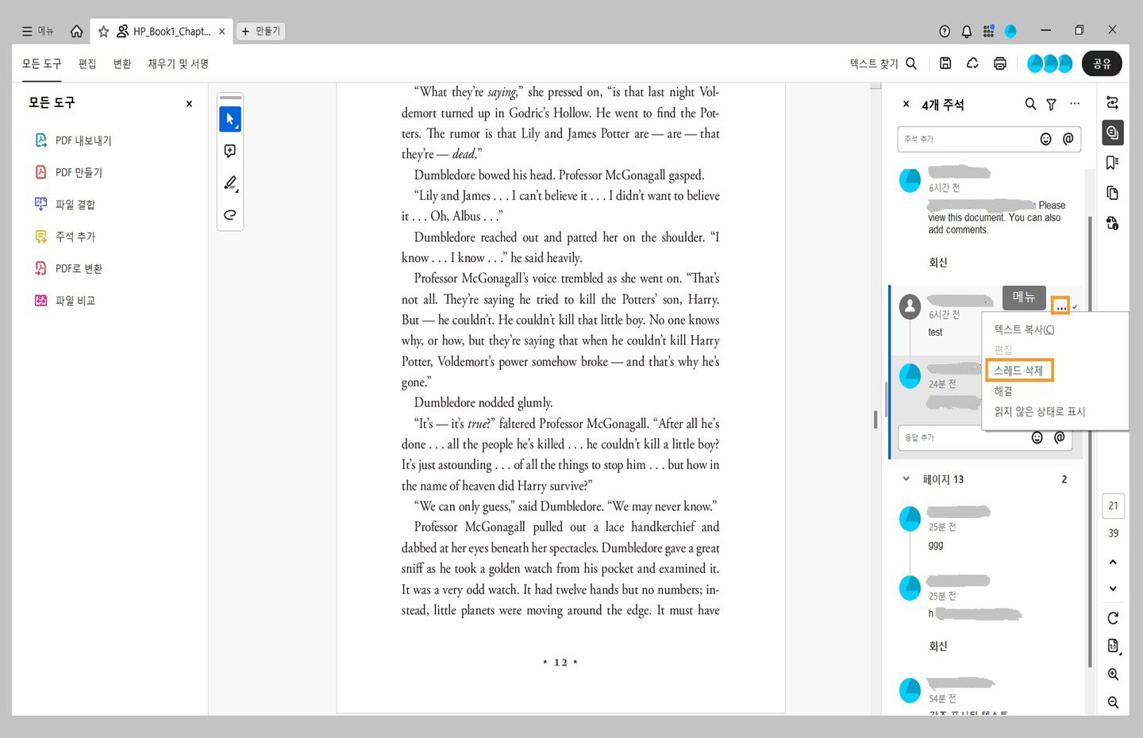Go to previous page with up arrow
The height and width of the screenshot is (738, 1143).
click(1113, 562)
